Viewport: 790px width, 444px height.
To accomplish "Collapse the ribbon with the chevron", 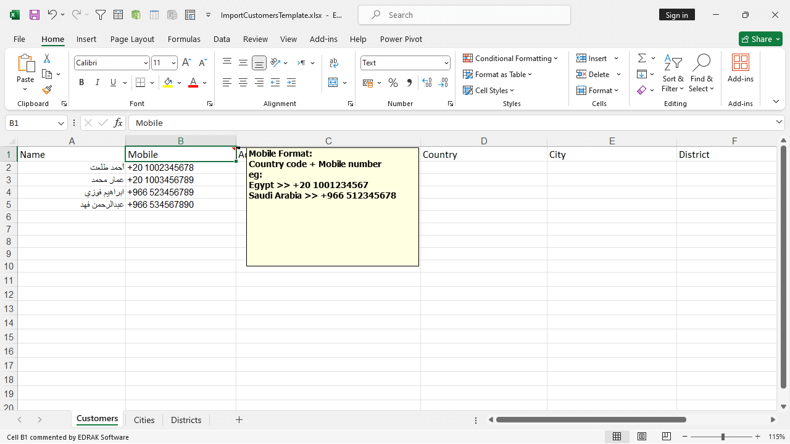I will point(776,102).
